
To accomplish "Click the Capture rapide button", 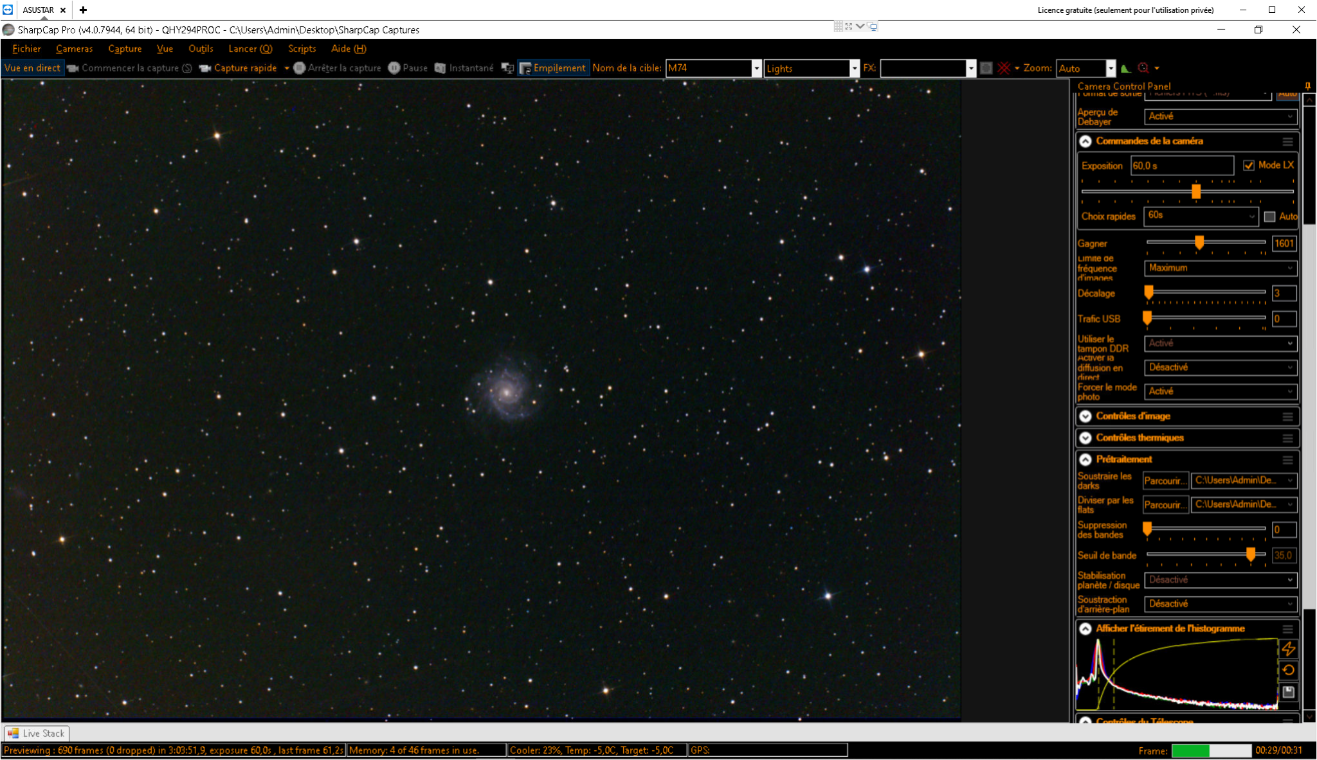I will (x=238, y=68).
